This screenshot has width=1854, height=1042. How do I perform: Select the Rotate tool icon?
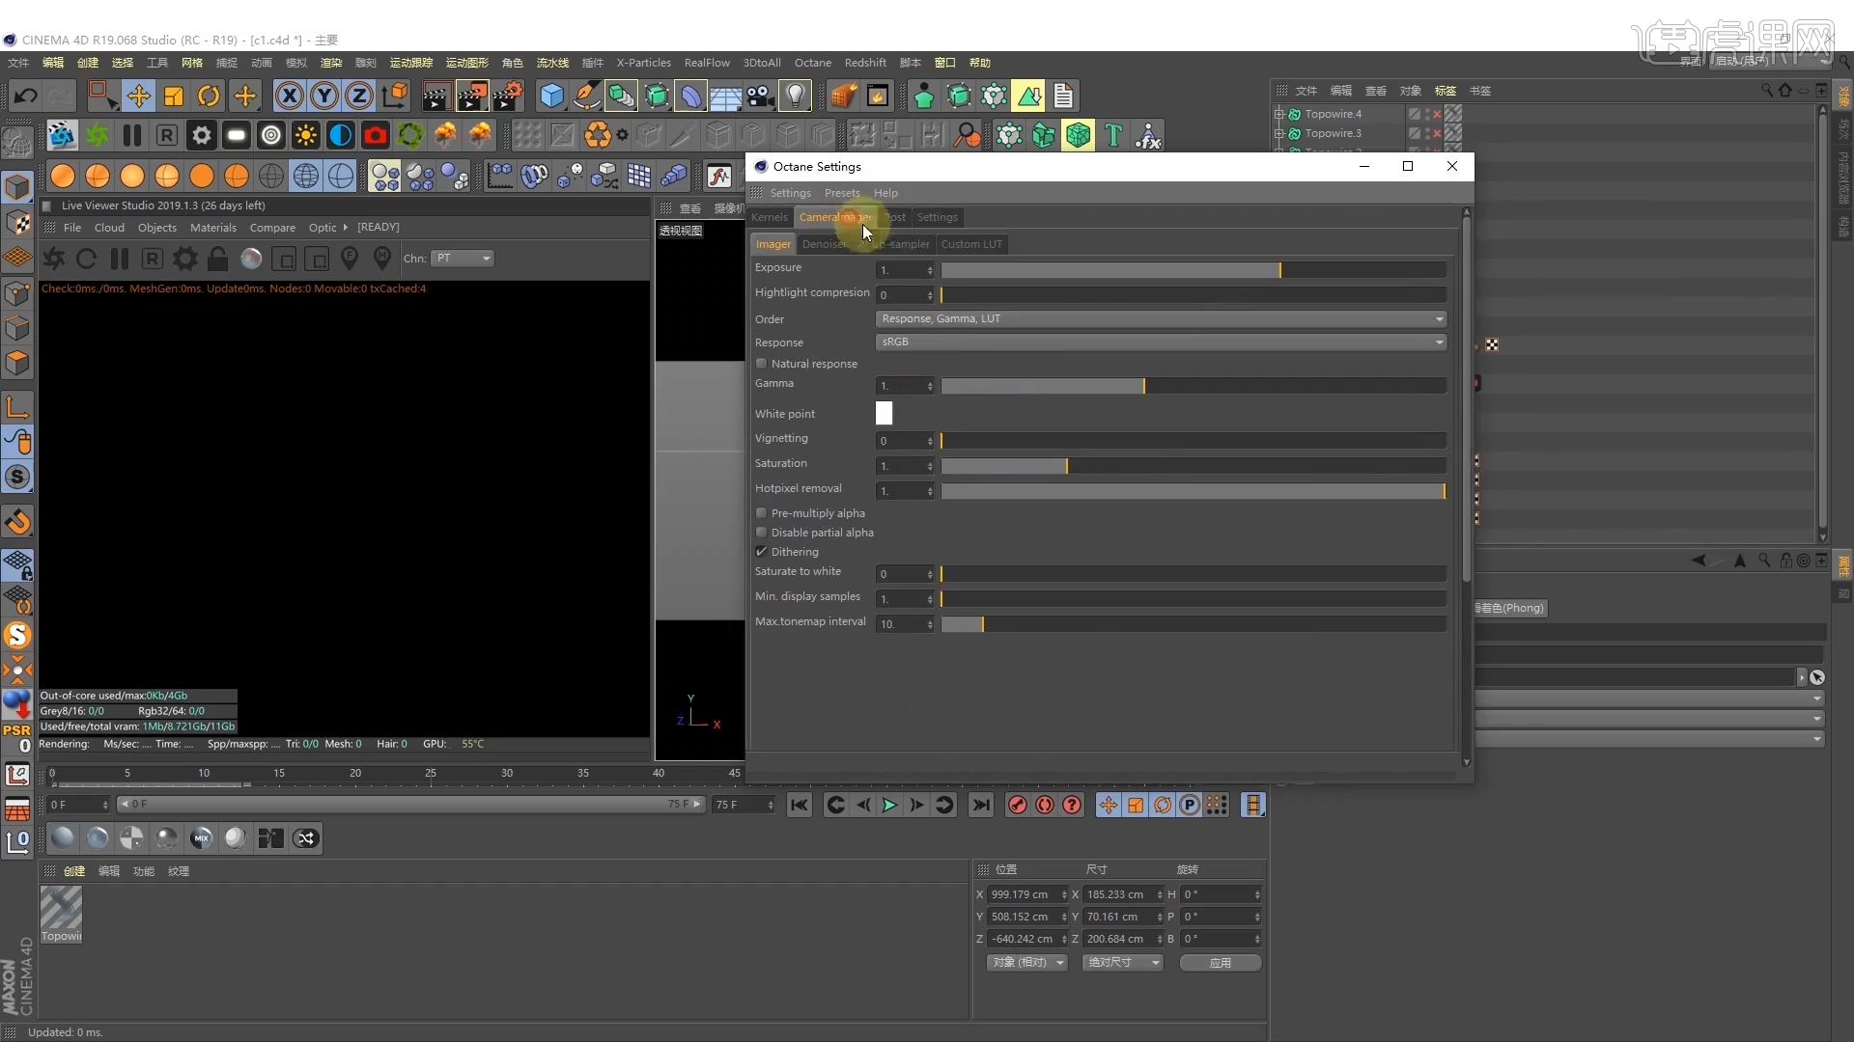(x=209, y=96)
